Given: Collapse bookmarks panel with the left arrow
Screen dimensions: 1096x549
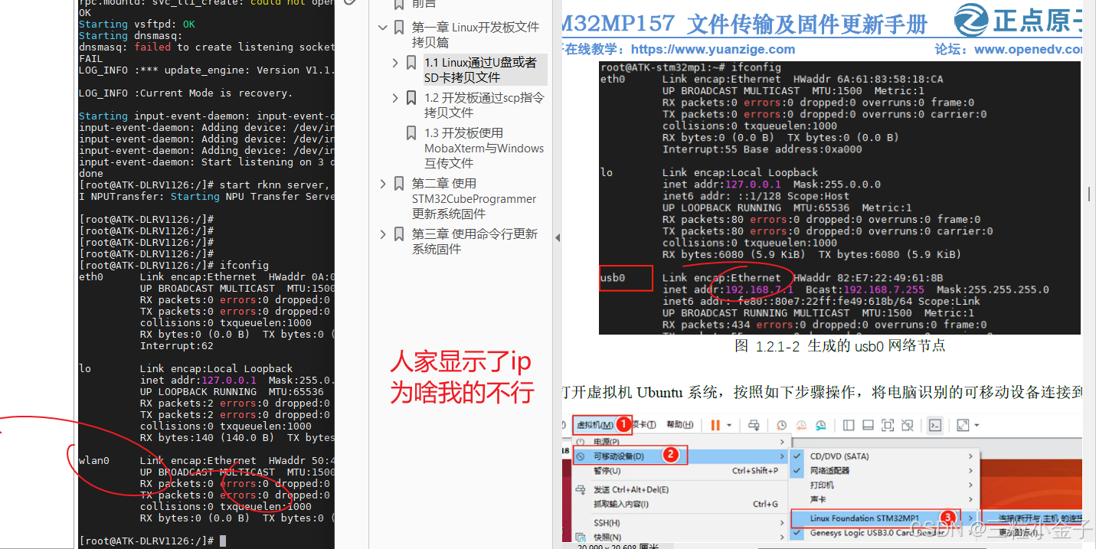Looking at the screenshot, I should point(558,238).
